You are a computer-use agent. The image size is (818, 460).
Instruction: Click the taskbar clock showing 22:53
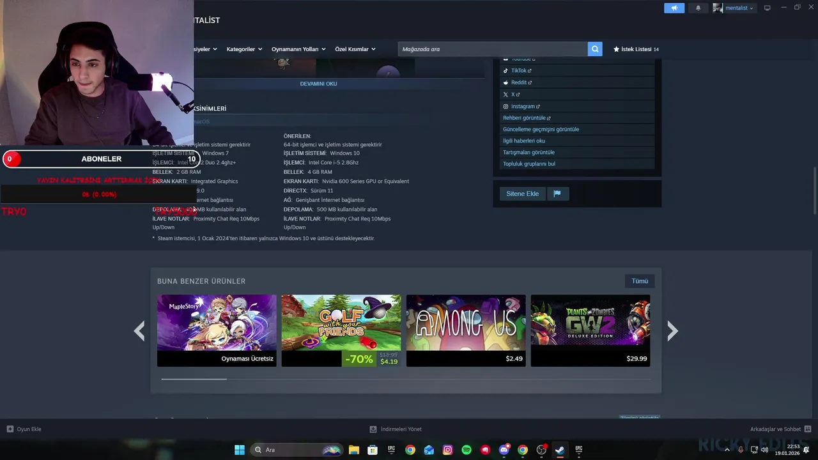click(x=787, y=450)
